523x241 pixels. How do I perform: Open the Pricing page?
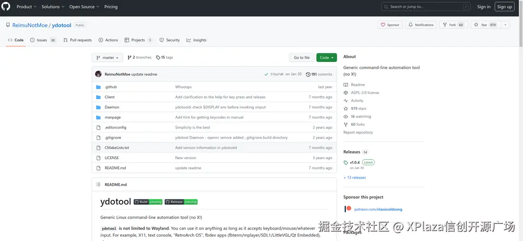point(111,7)
